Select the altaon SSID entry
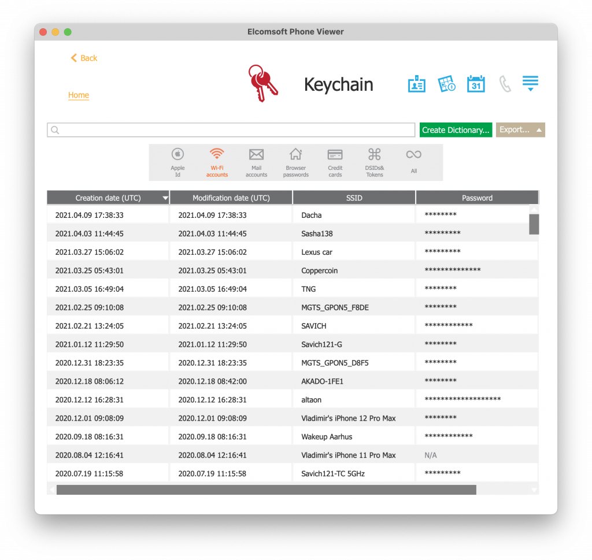The width and height of the screenshot is (592, 560). [311, 400]
